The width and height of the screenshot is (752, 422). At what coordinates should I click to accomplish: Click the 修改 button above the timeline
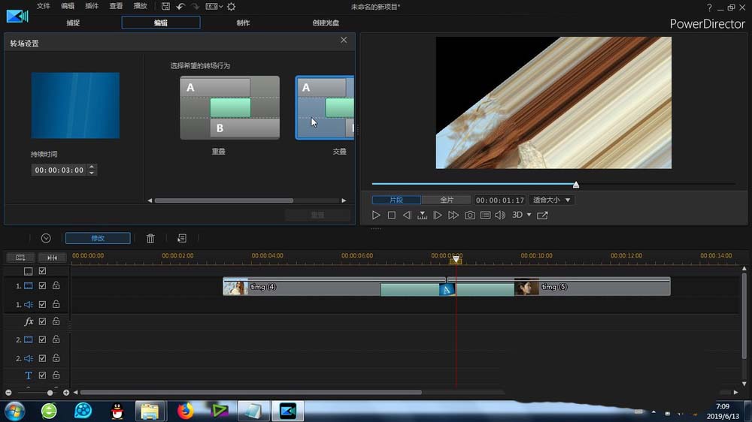point(98,238)
